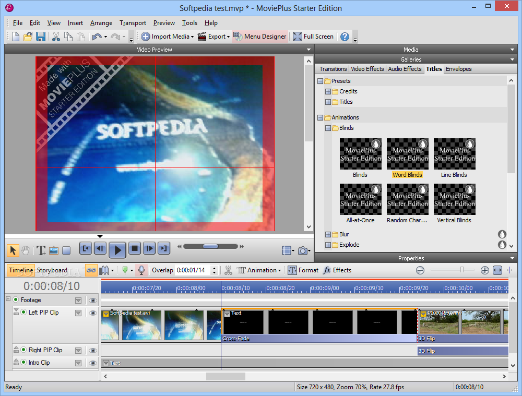Viewport: 522px width, 396px height.
Task: Select the Text tool below preview
Action: tap(41, 250)
